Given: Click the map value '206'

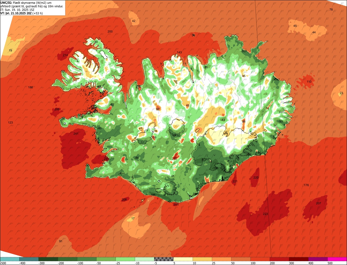Looking at the screenshot, I should pos(57,109).
